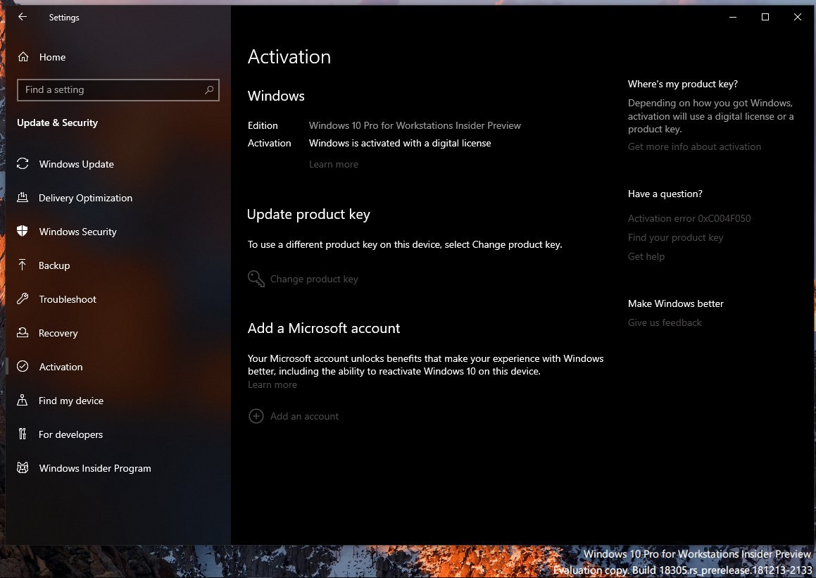Click Change product key
Screen dimensions: 816x578
pos(314,279)
